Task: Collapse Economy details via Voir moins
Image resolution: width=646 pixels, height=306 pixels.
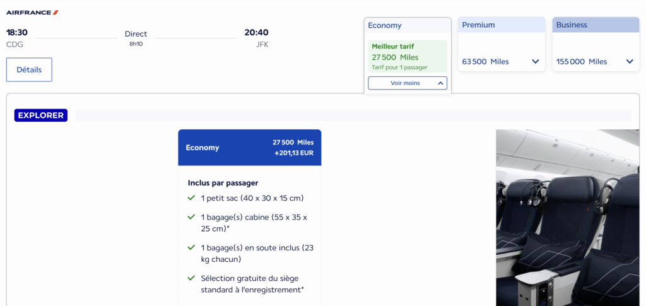Action: (408, 83)
